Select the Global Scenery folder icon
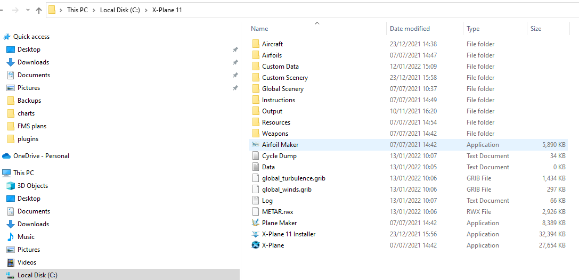This screenshot has height=280, width=579. point(256,88)
